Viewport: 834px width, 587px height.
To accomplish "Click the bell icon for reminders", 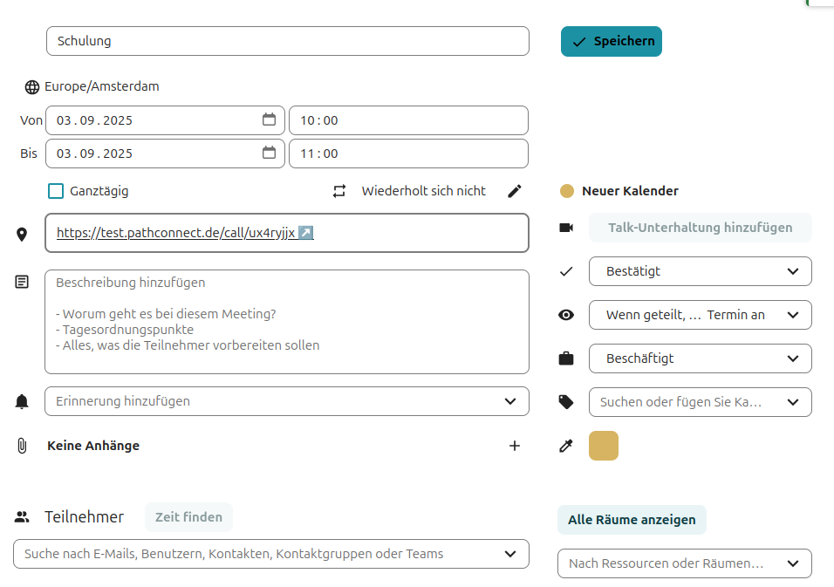I will [22, 401].
